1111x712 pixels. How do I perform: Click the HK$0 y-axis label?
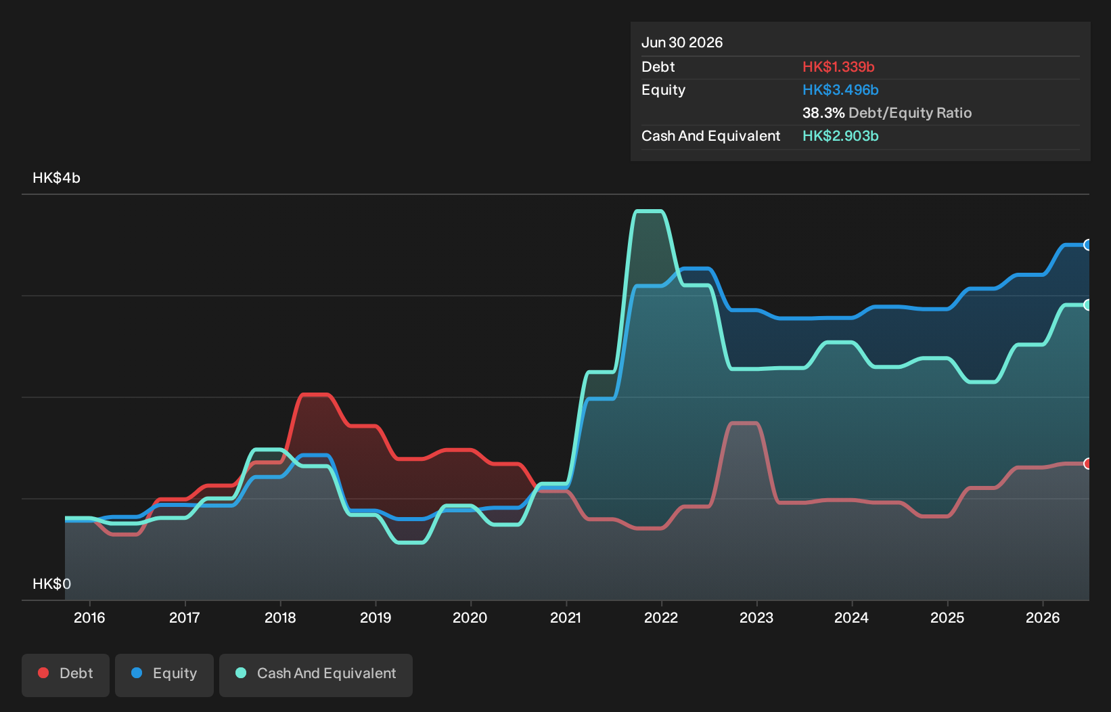[x=52, y=584]
